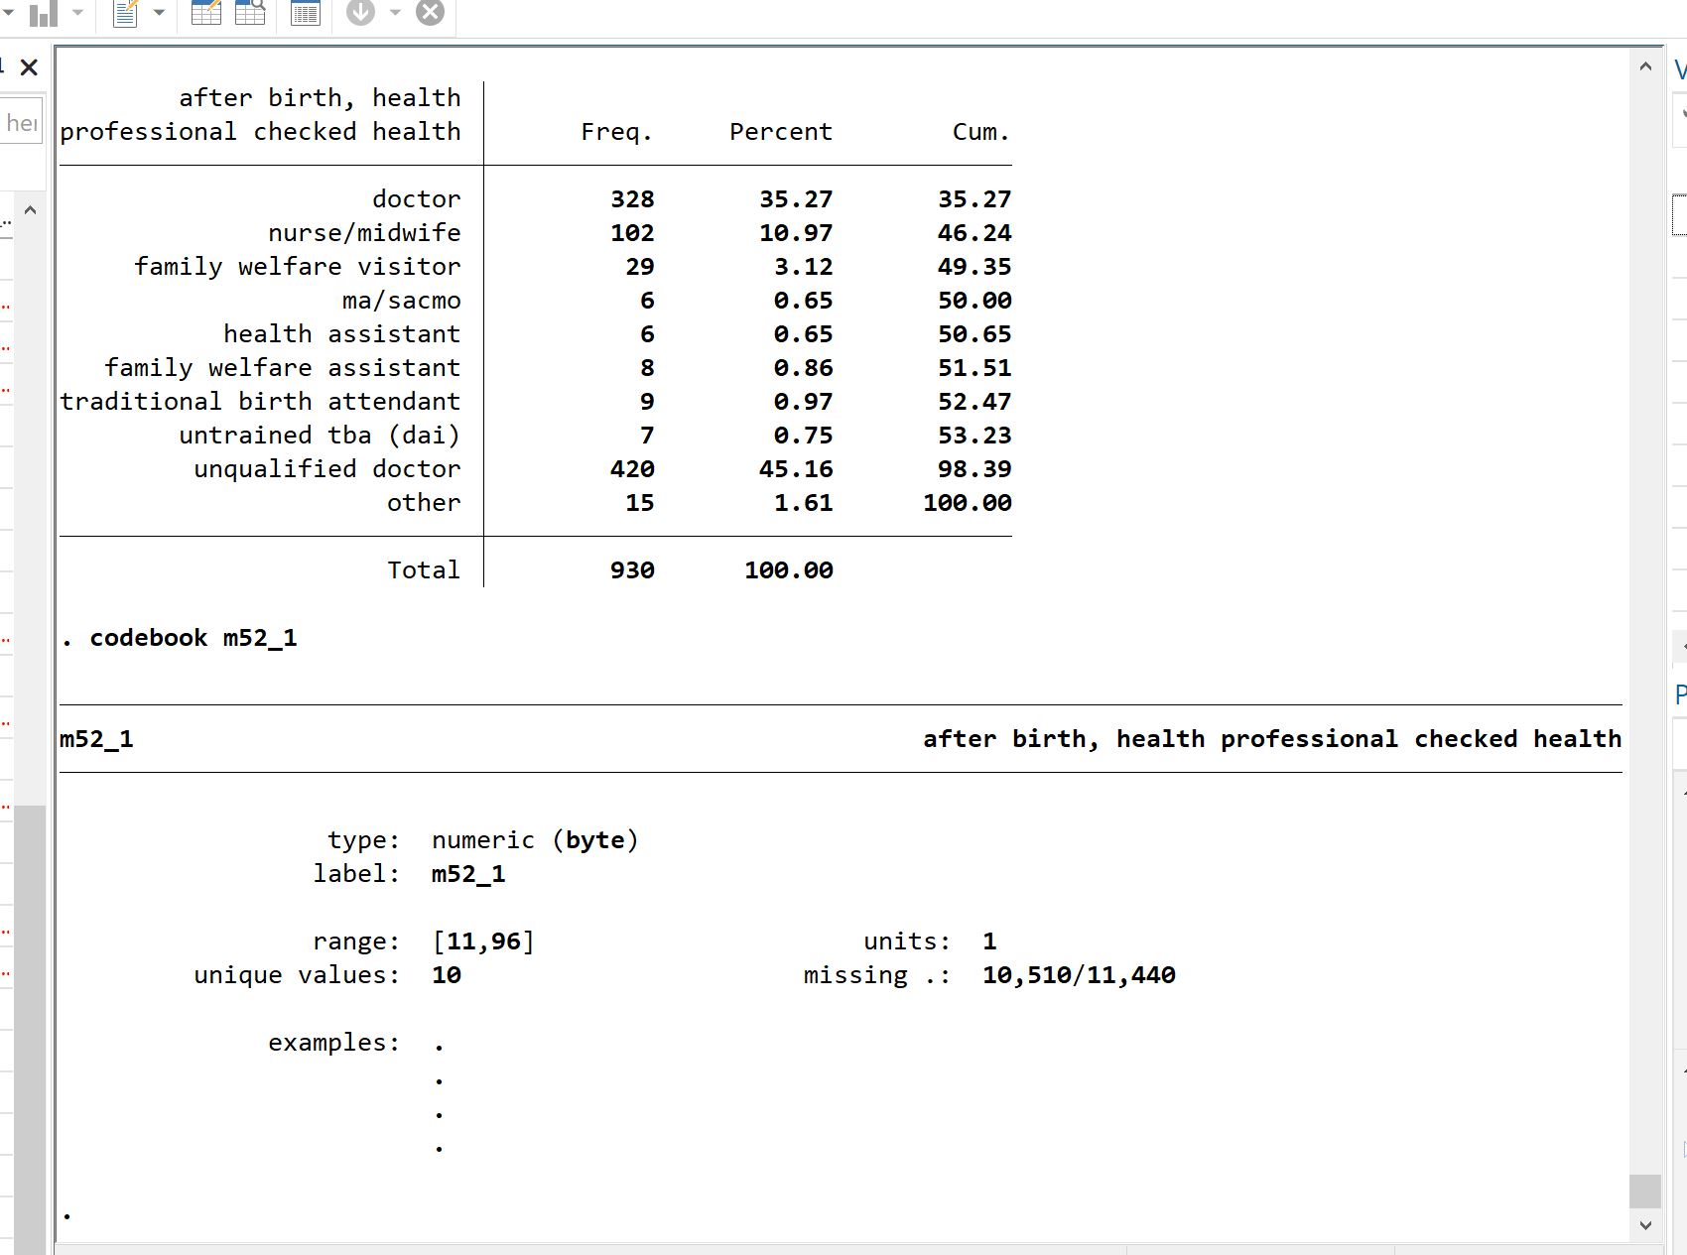Click the m52_1 variable name in codebook
Screen dimensions: 1687x1255
(96, 739)
